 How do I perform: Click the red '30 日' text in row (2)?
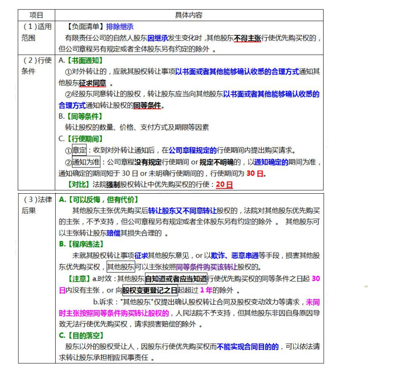point(255,174)
